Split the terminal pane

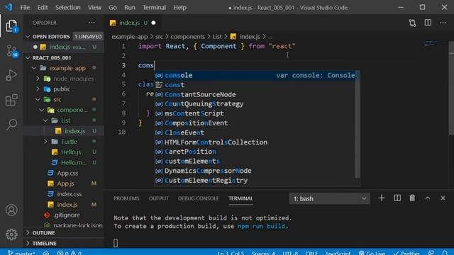(x=397, y=198)
